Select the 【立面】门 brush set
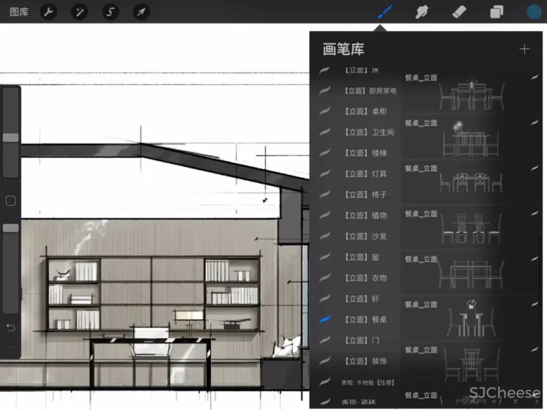 click(361, 340)
